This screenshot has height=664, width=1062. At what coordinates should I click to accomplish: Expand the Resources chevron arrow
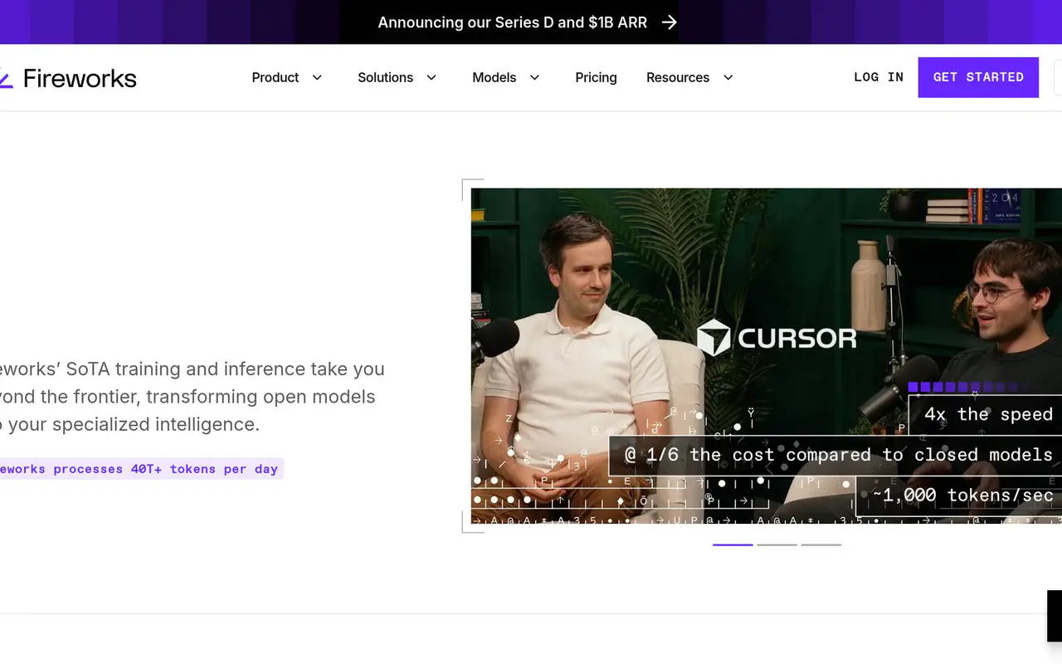pyautogui.click(x=728, y=77)
